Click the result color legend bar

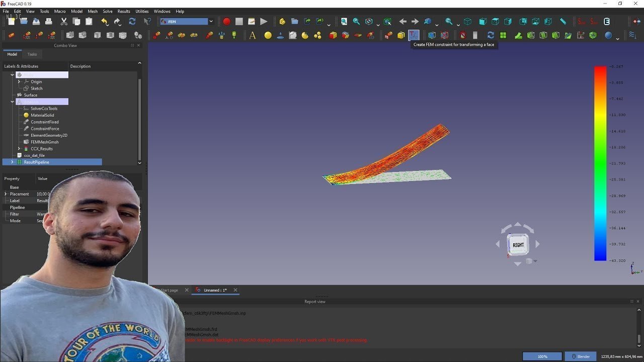click(x=600, y=163)
